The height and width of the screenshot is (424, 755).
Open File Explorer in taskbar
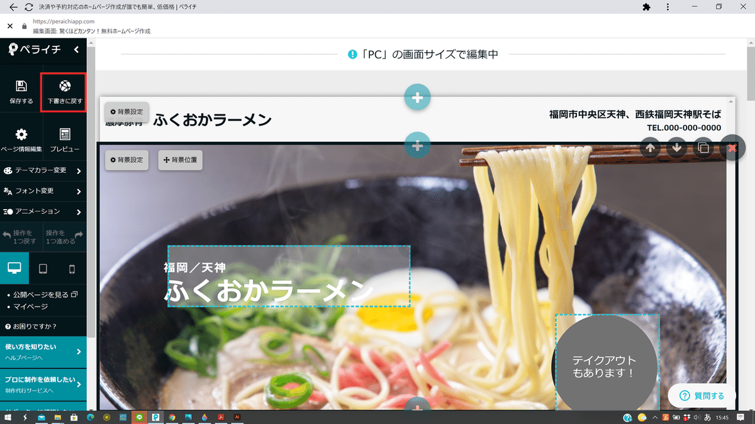pos(57,417)
